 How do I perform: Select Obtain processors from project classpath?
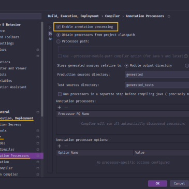coord(59,35)
